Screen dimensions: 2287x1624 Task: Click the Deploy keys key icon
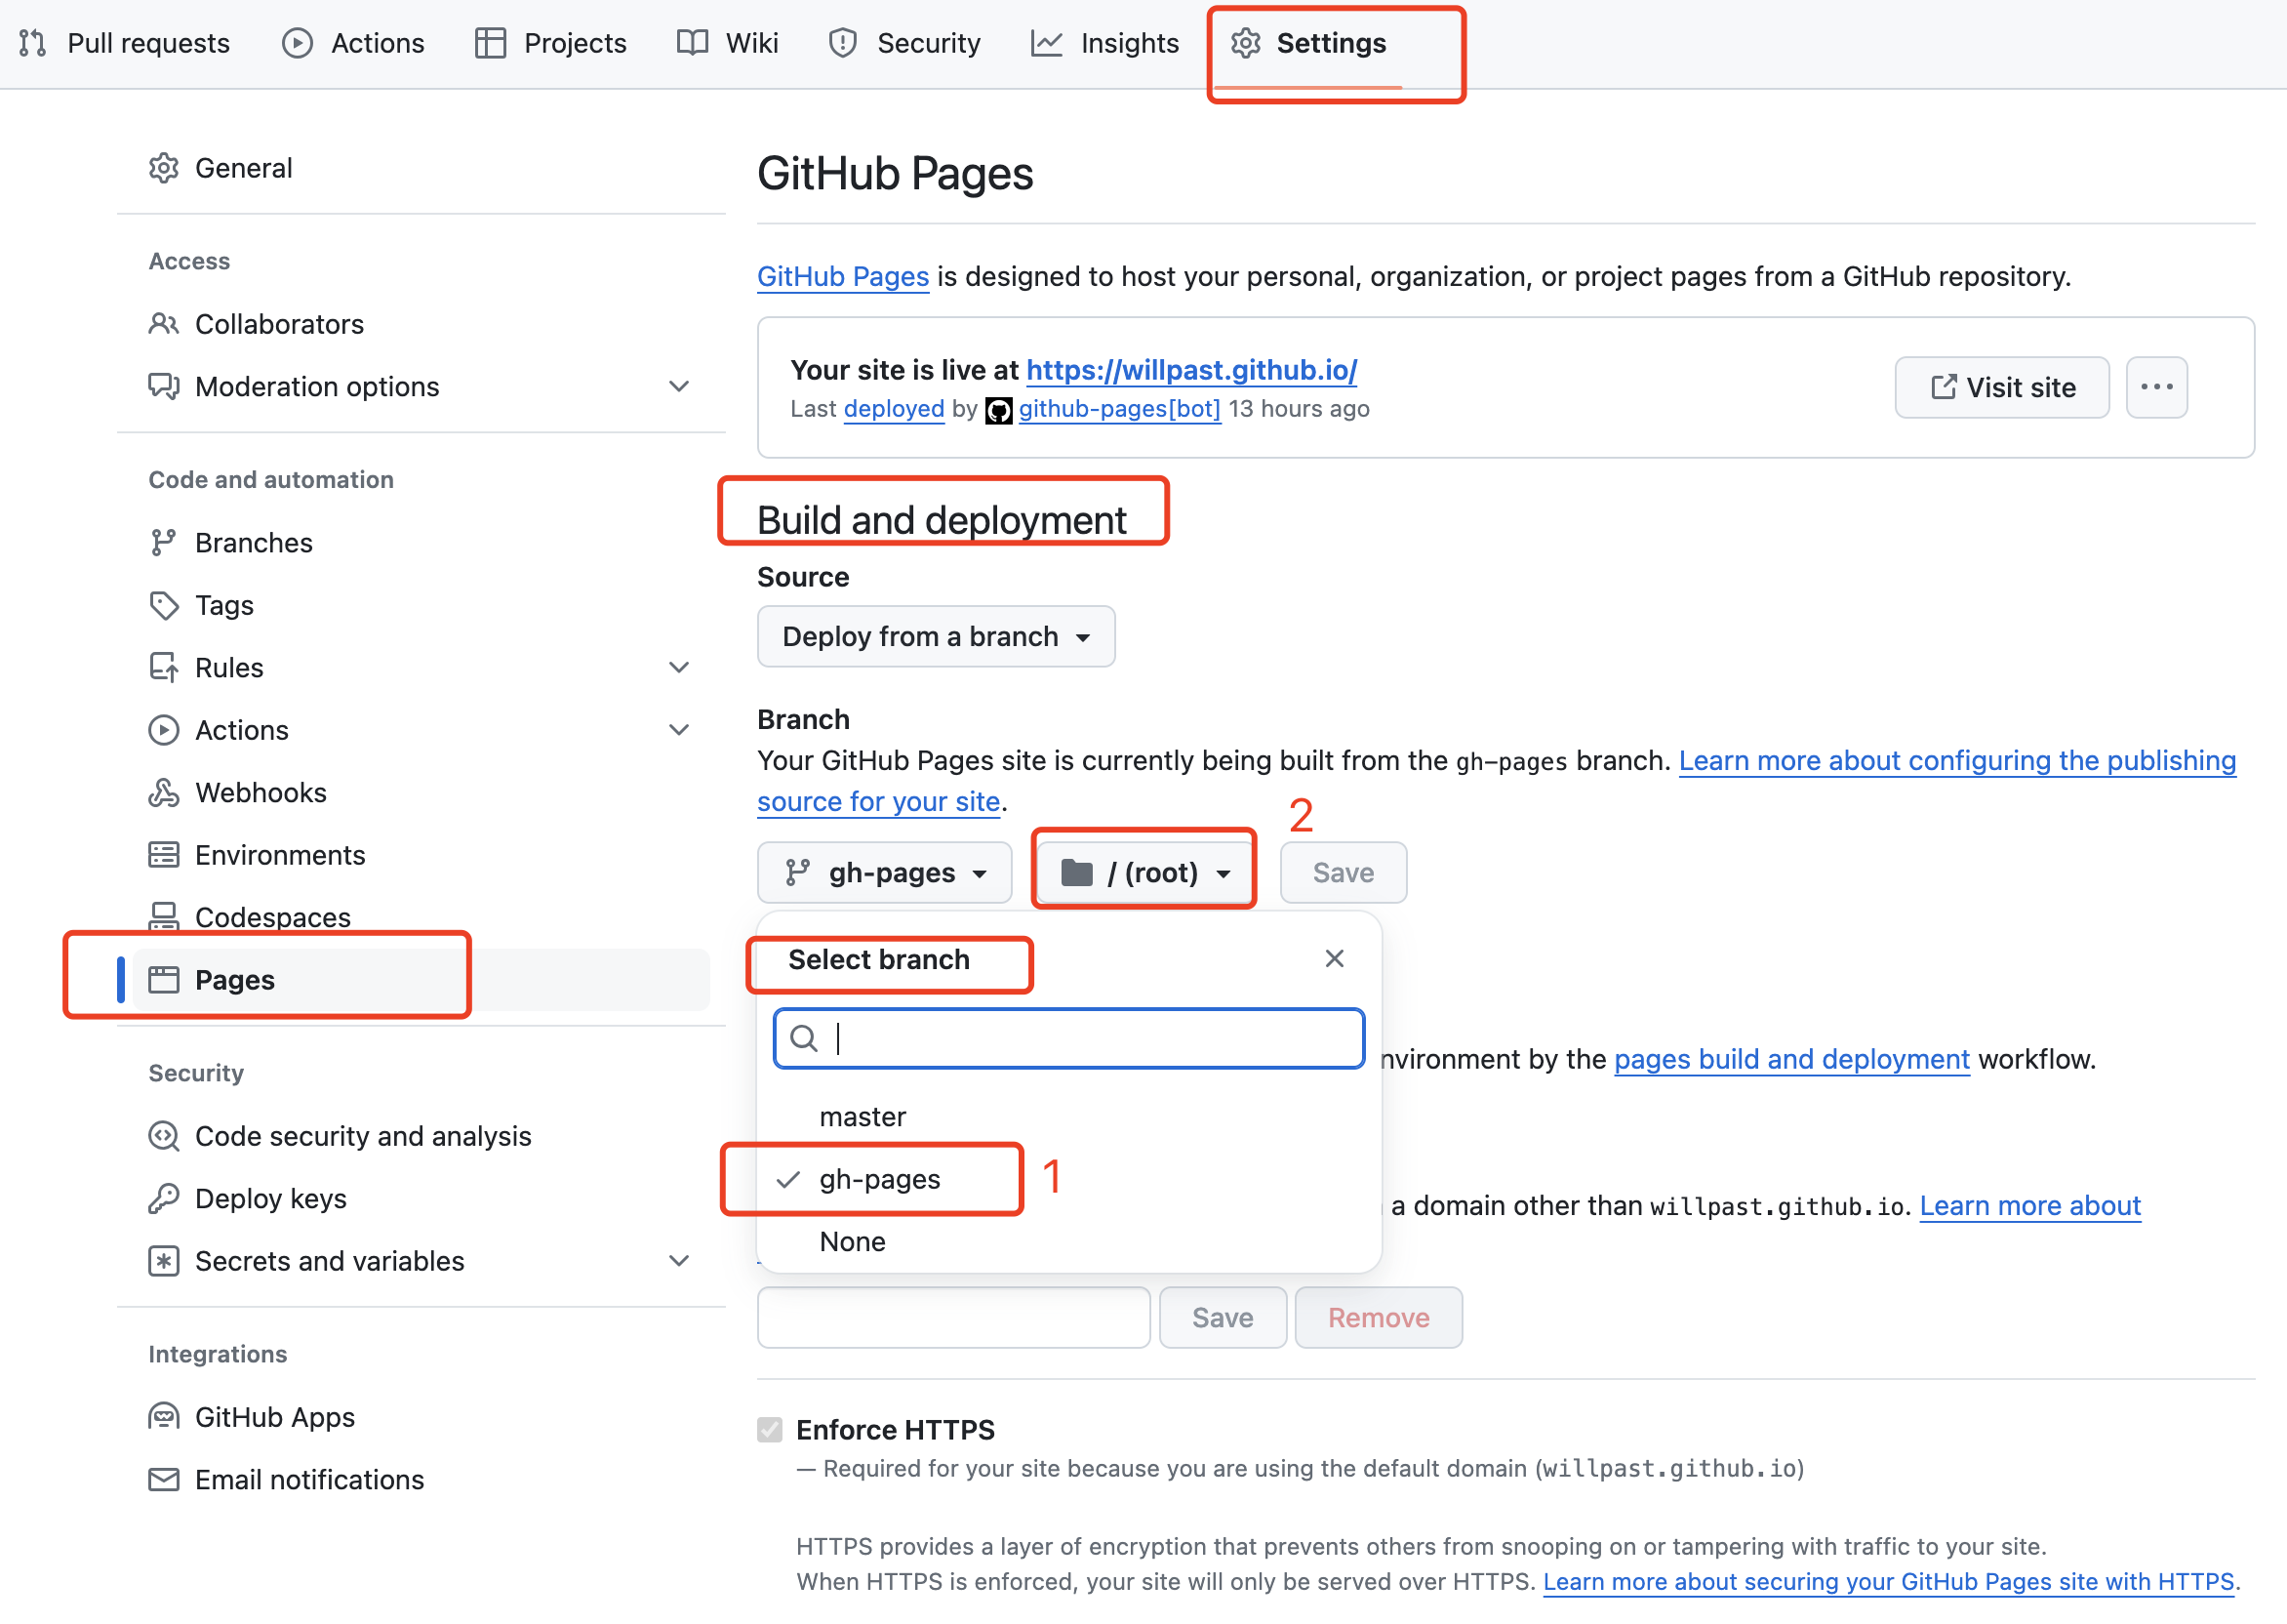[x=164, y=1198]
